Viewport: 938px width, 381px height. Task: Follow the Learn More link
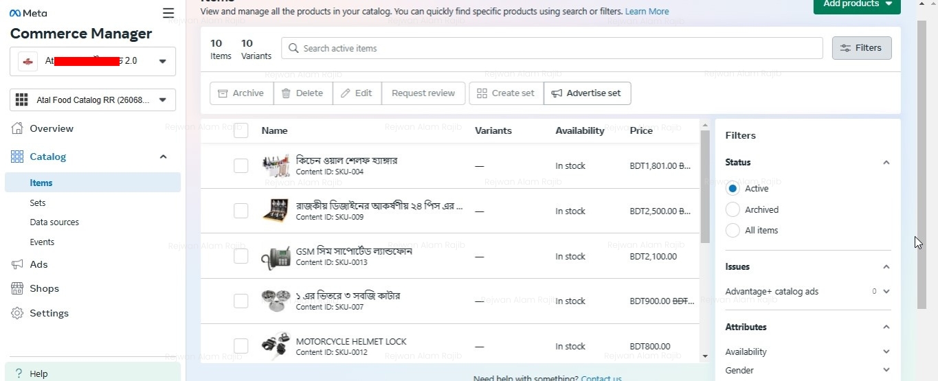point(647,12)
